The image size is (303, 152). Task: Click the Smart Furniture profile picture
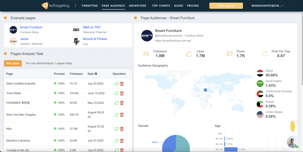pyautogui.click(x=147, y=35)
